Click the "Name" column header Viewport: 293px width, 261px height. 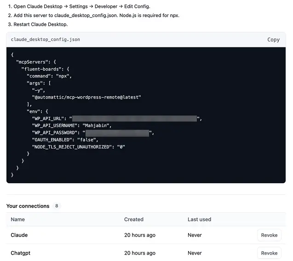[18, 219]
